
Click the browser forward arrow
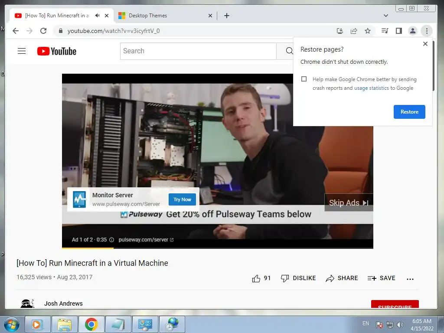pos(29,31)
